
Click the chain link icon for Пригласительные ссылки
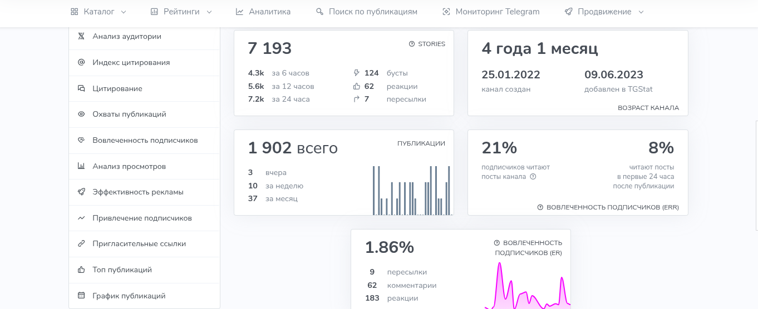tap(81, 243)
